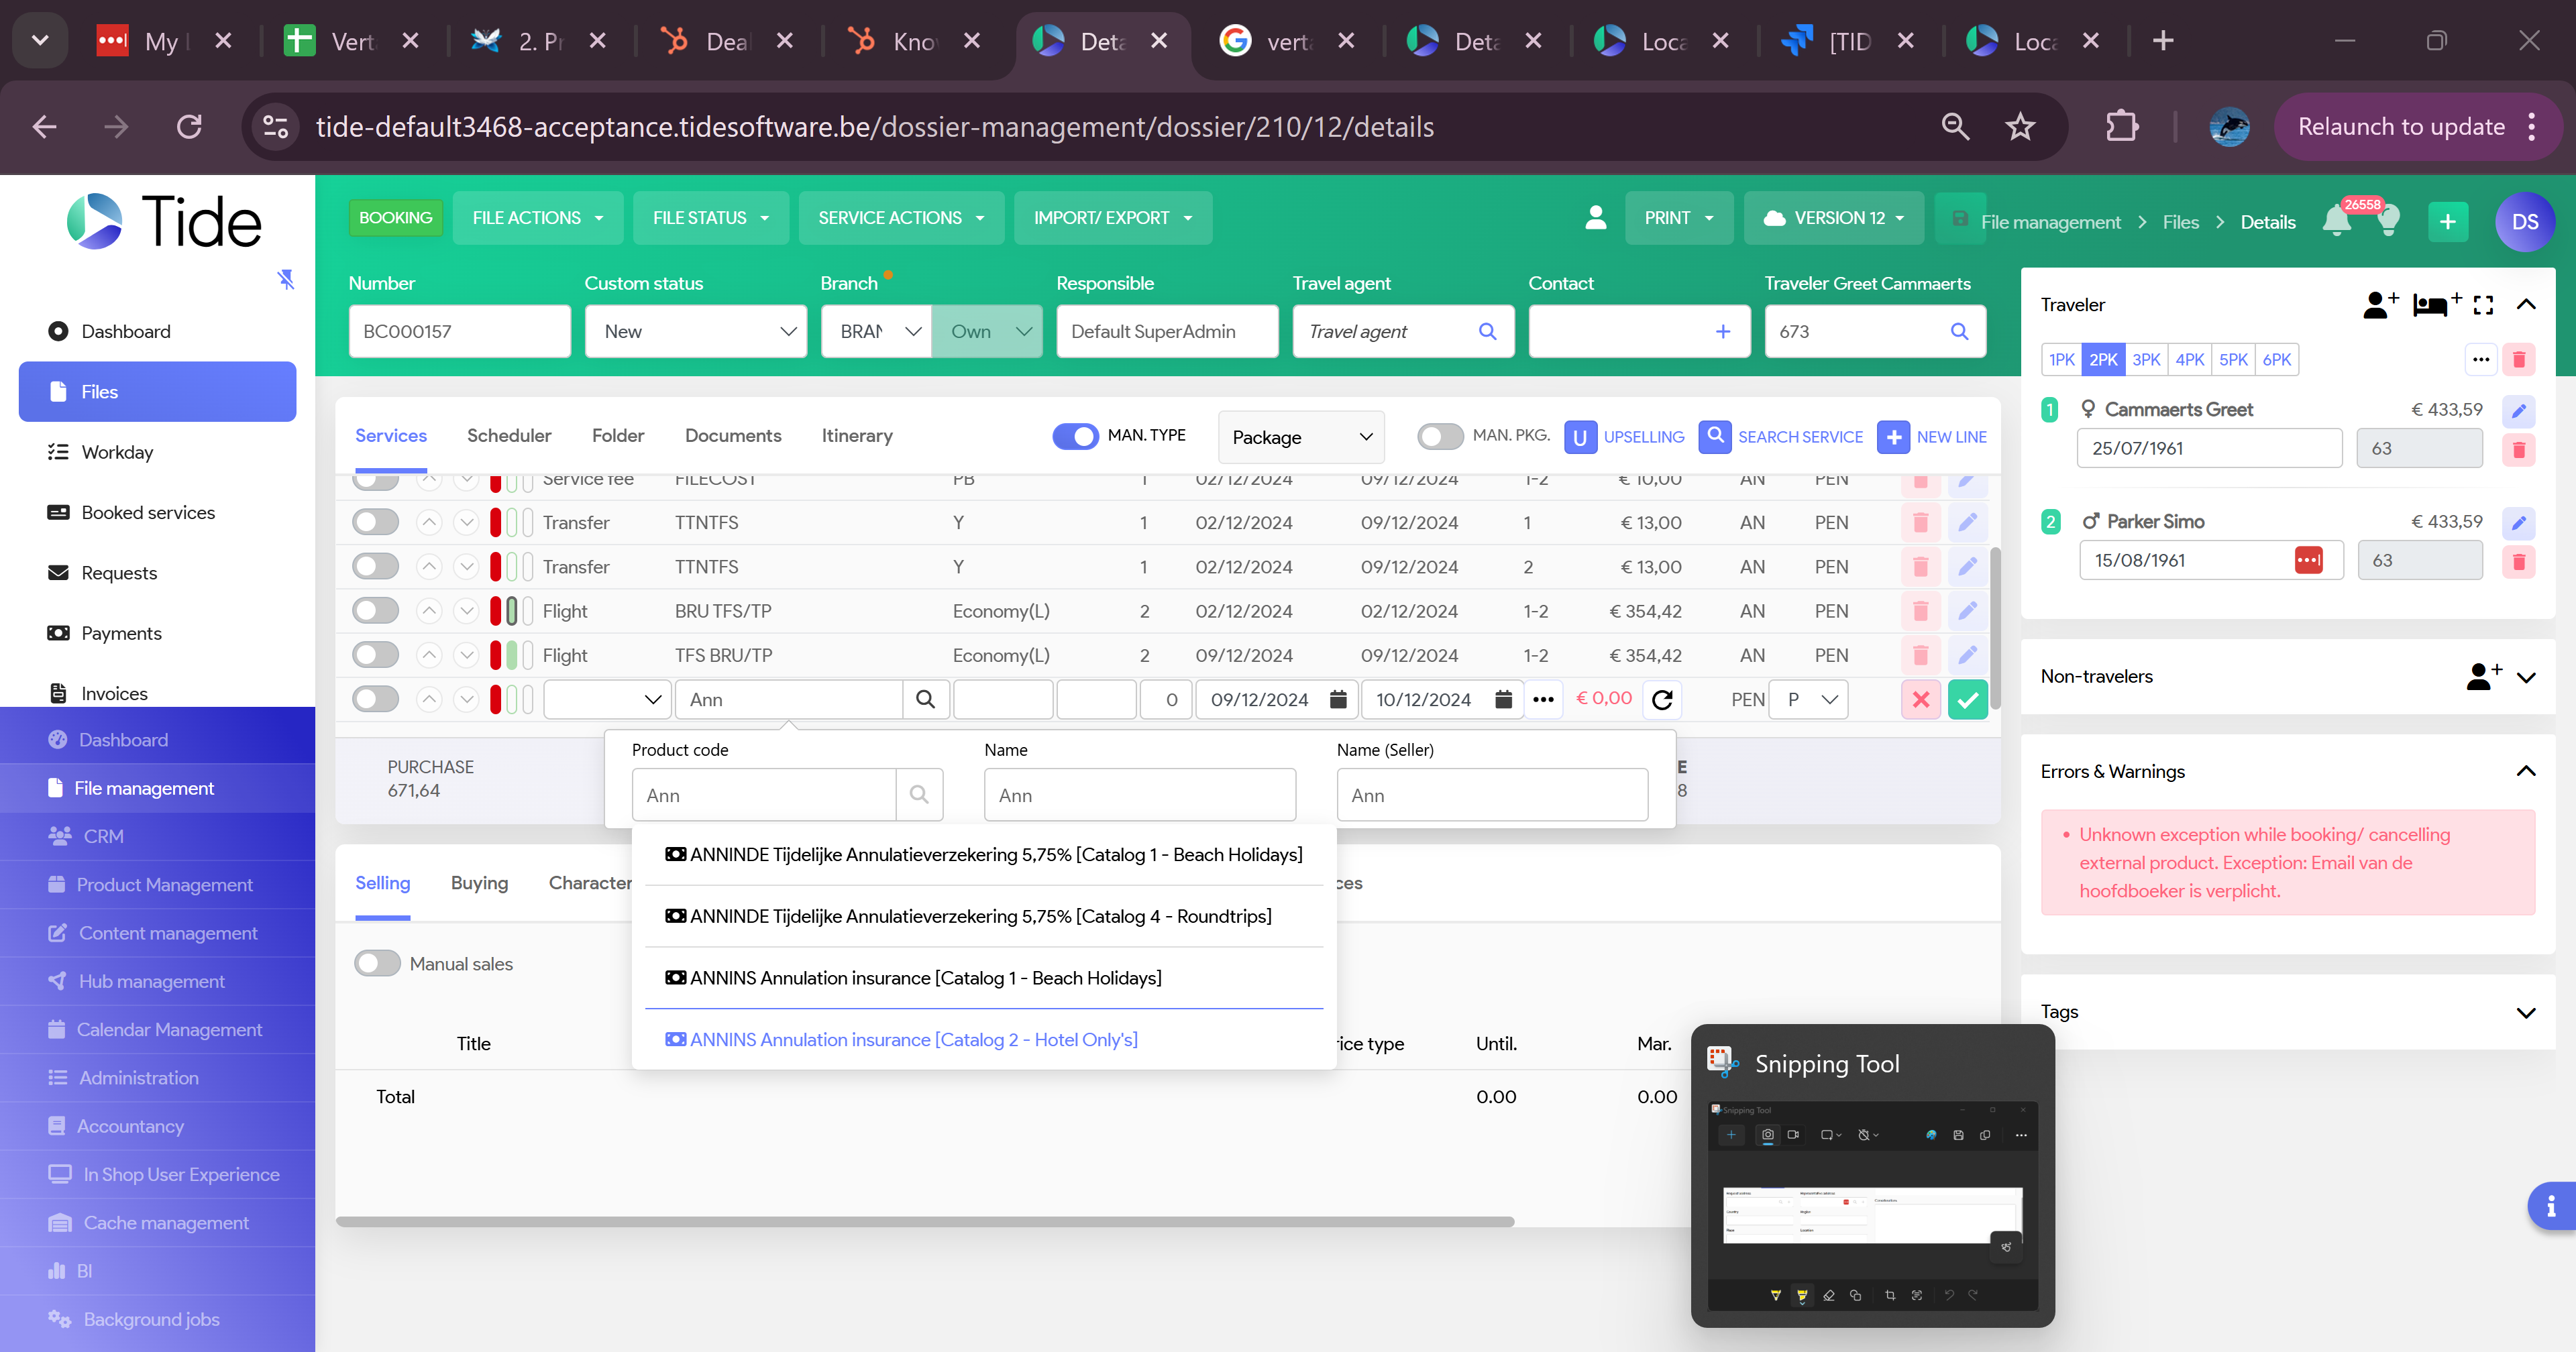2576x1352 pixels.
Task: Switch to the Scheduler tab
Action: click(509, 436)
